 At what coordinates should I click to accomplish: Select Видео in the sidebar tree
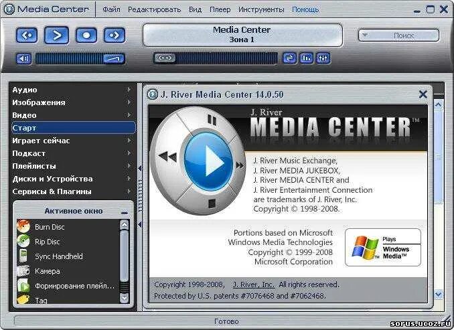coord(24,115)
